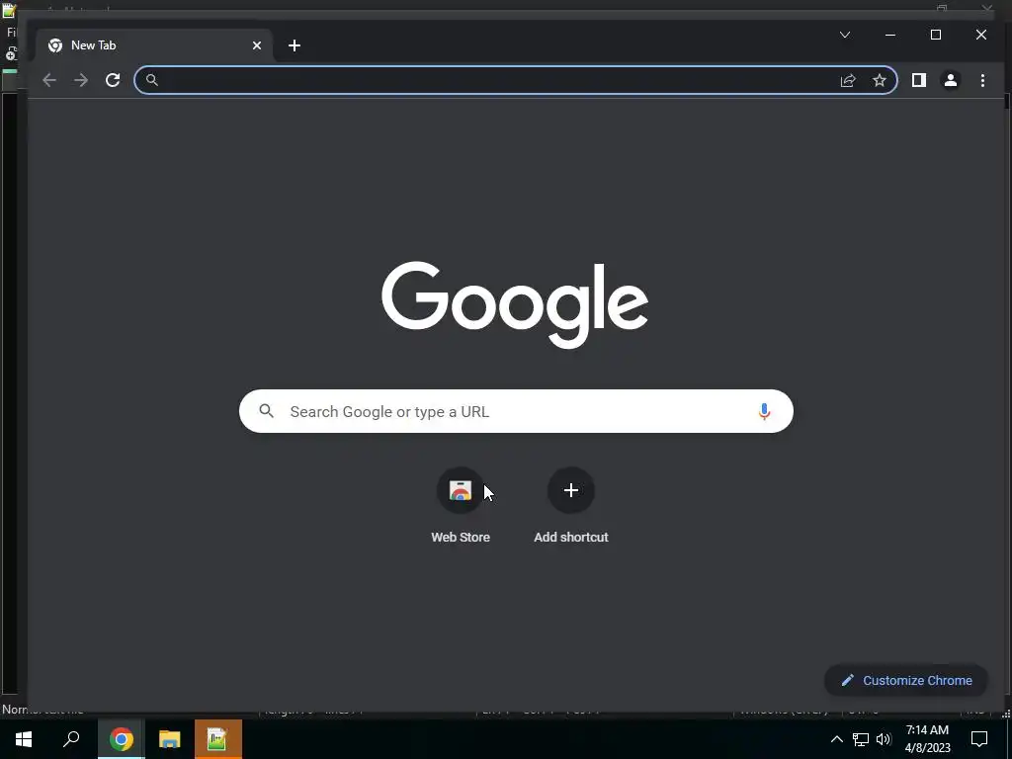Open the notifications action center
This screenshot has height=759, width=1012.
[979, 739]
